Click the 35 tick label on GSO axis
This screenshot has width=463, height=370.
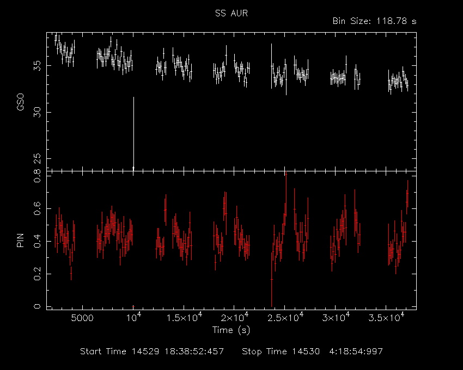[x=37, y=65]
